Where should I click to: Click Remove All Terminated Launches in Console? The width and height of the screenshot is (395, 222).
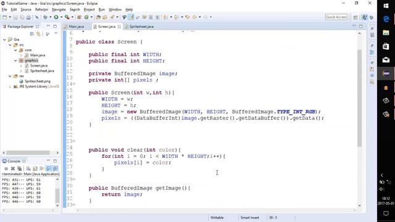19,168
